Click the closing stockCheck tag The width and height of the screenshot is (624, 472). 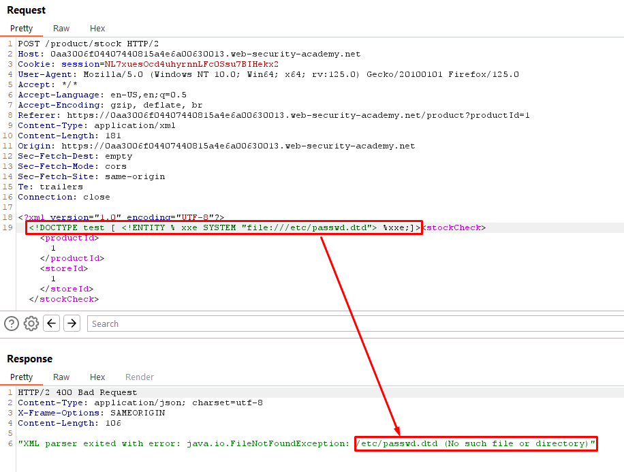pyautogui.click(x=63, y=299)
